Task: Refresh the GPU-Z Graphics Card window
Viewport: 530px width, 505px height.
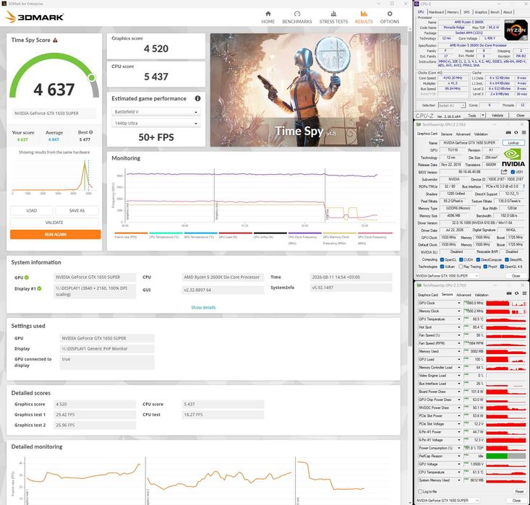Action: click(516, 132)
